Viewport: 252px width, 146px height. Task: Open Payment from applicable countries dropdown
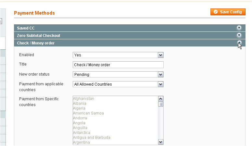coord(118,84)
